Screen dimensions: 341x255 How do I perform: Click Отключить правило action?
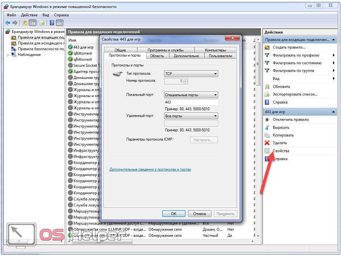pos(290,120)
